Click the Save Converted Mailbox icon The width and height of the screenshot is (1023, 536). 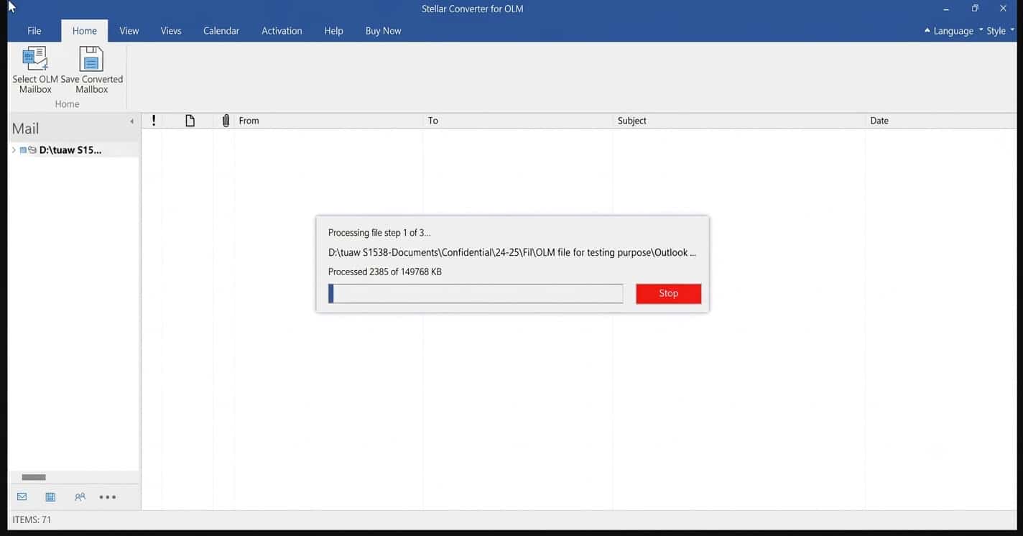coord(91,58)
